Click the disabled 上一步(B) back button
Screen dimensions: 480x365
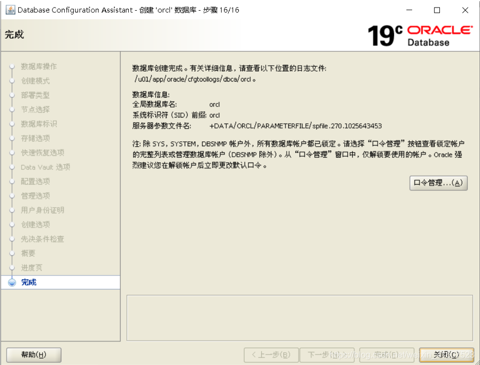click(271, 355)
